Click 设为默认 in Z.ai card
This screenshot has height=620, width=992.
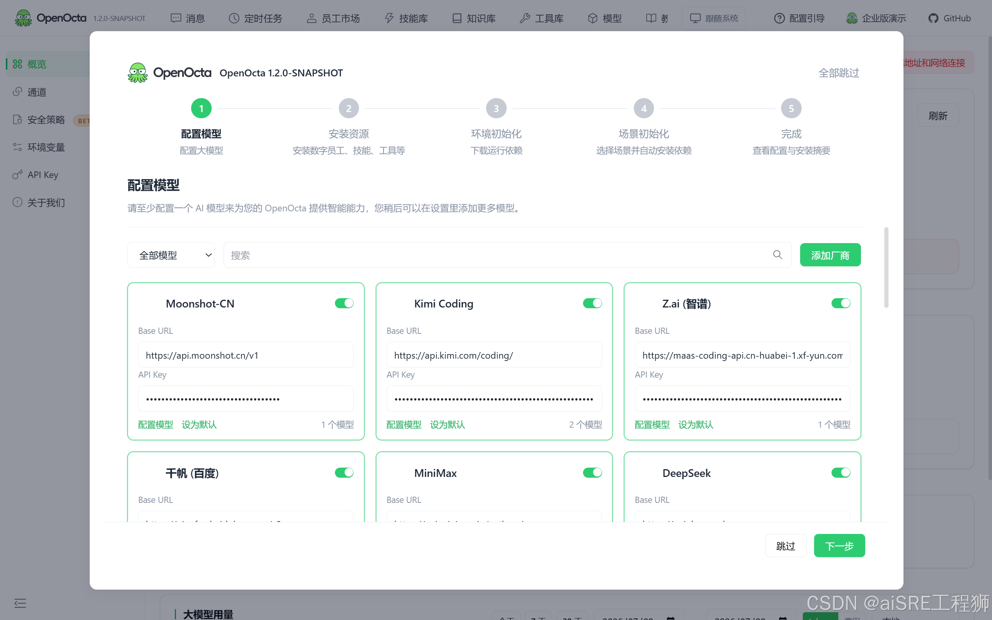point(696,425)
